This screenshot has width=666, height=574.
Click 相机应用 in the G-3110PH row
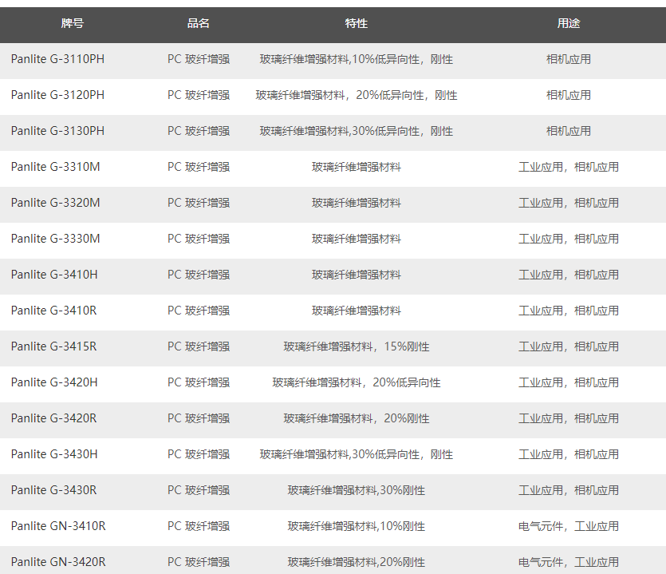point(568,60)
